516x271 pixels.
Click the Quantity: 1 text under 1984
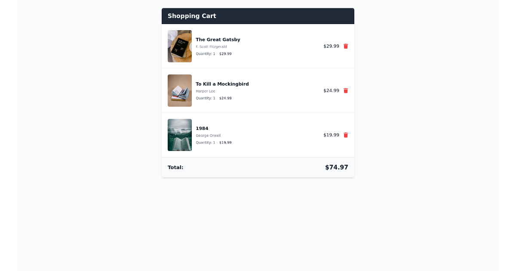tap(205, 142)
